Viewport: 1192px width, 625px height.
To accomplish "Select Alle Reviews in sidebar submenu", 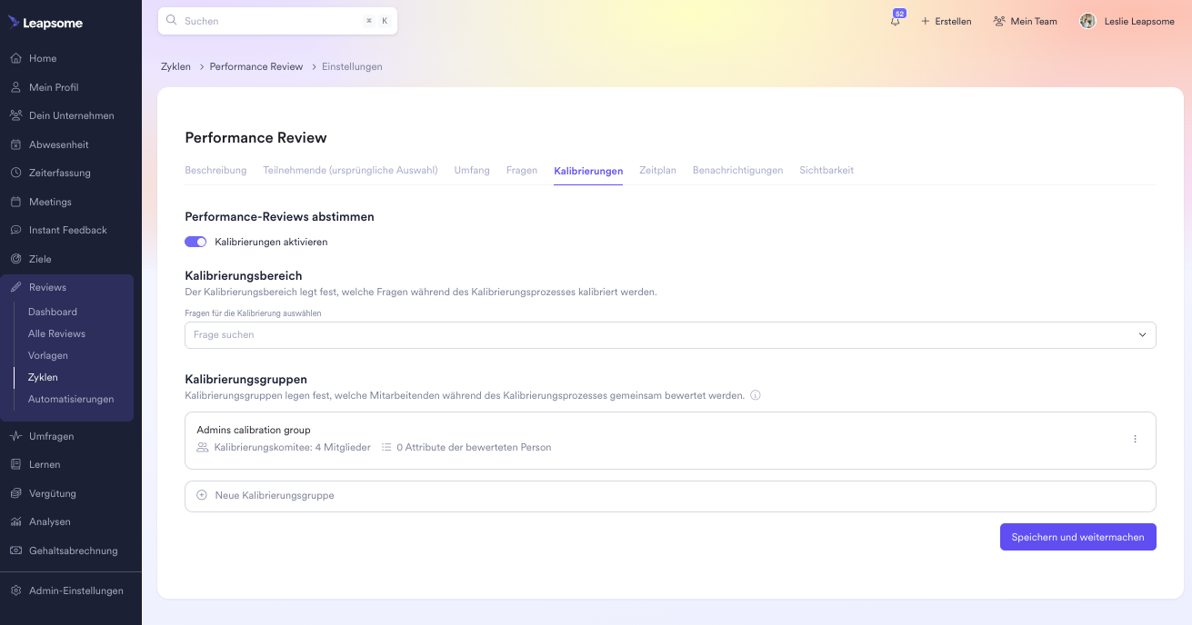I will (x=56, y=333).
